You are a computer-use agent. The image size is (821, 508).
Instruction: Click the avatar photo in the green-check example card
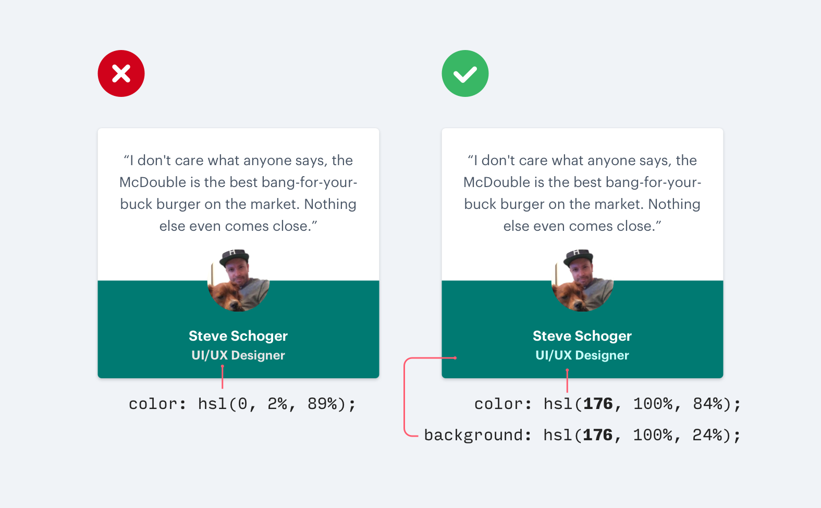tap(582, 280)
